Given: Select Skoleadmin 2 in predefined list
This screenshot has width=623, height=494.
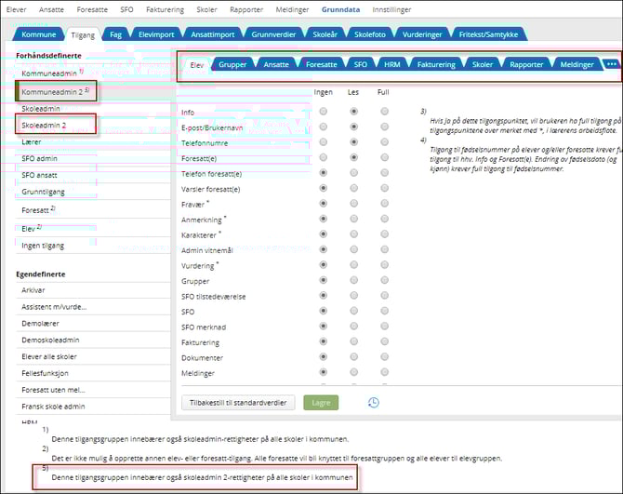Looking at the screenshot, I should pos(44,125).
